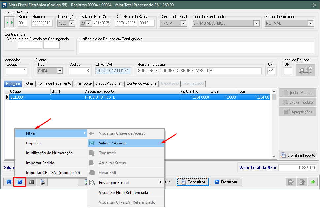
Task: Choose Duplicar from the context menu
Action: (x=33, y=143)
